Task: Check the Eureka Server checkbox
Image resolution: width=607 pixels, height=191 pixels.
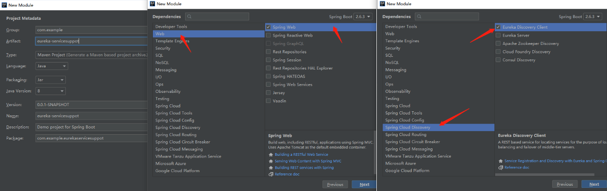Action: click(x=498, y=35)
